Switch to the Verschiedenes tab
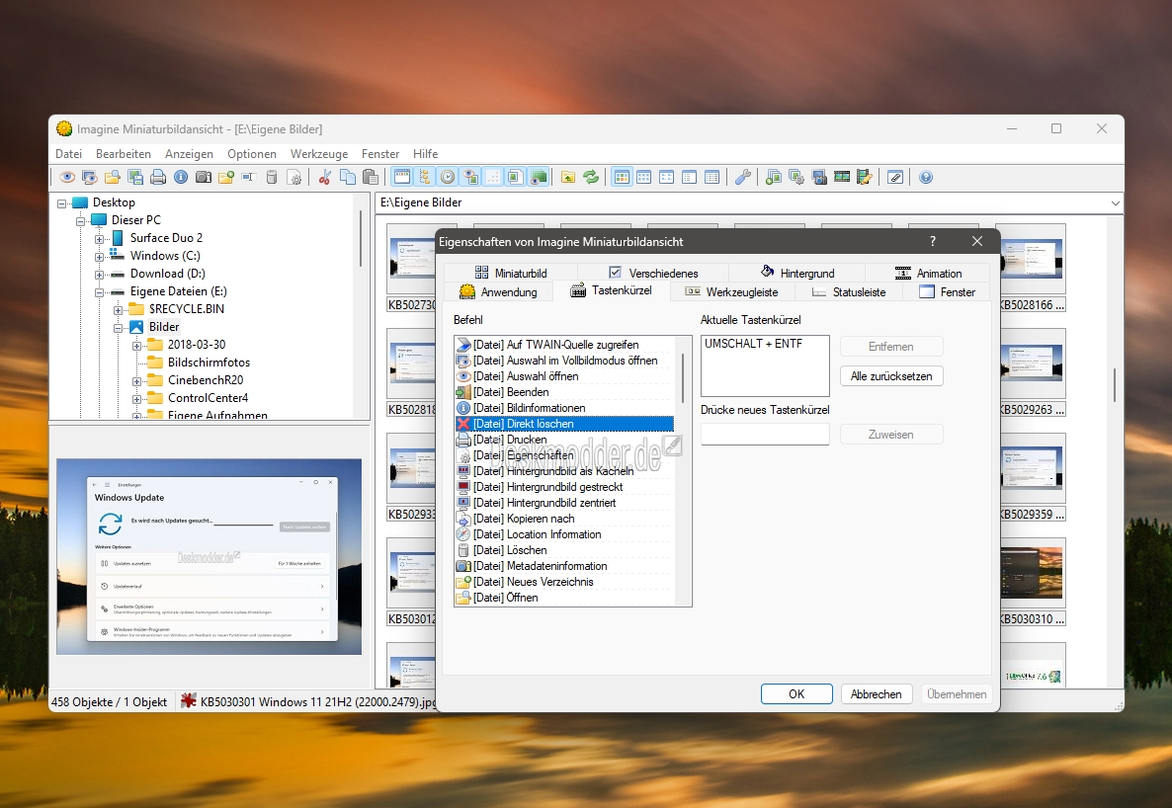The height and width of the screenshot is (808, 1172). point(654,273)
